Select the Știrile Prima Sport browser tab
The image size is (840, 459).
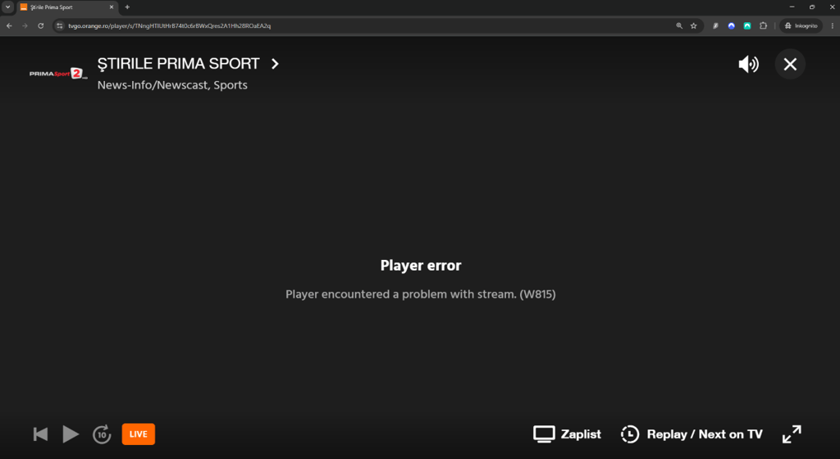click(x=67, y=7)
